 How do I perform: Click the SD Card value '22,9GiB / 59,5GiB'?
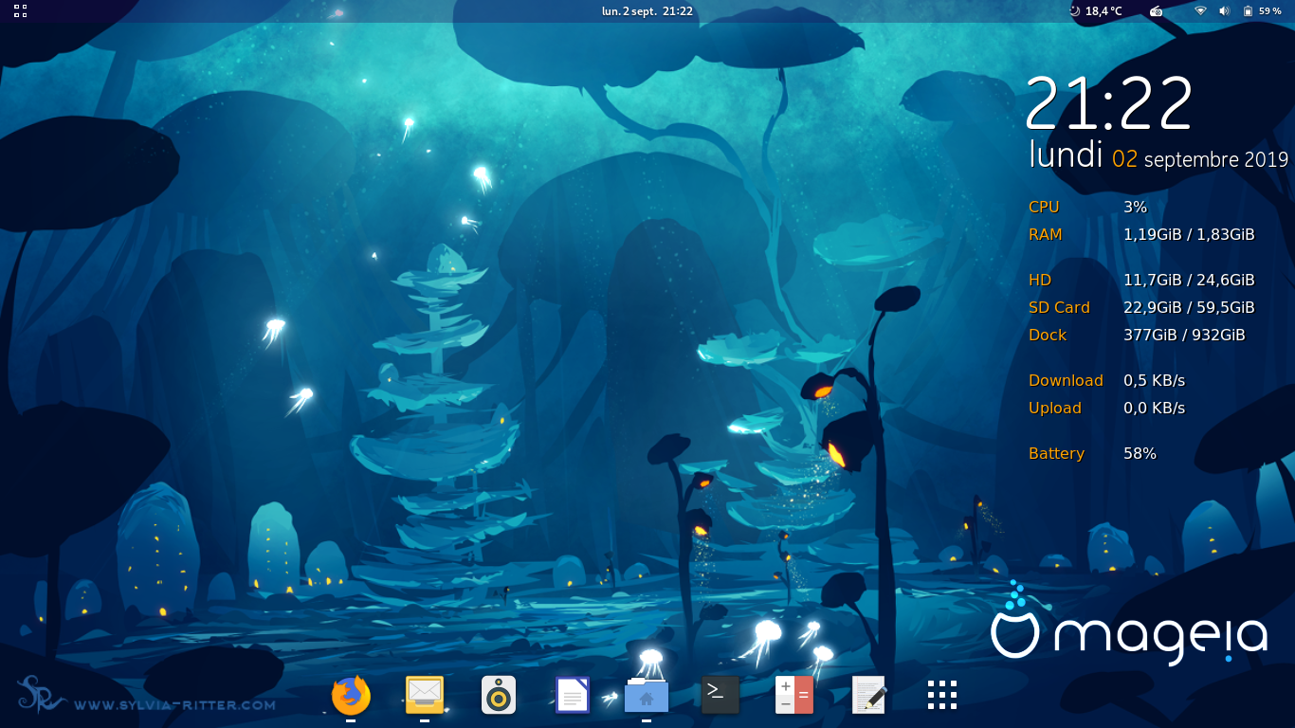coord(1189,307)
